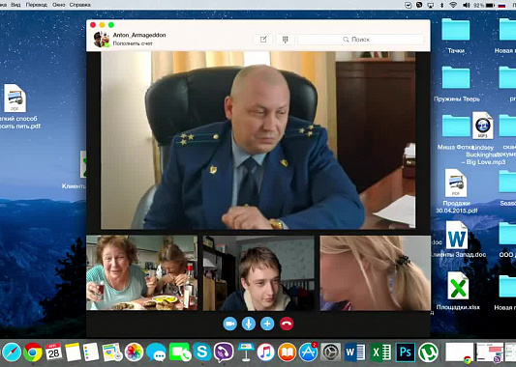Mute the microphone in the call
The width and height of the screenshot is (516, 367).
point(249,324)
